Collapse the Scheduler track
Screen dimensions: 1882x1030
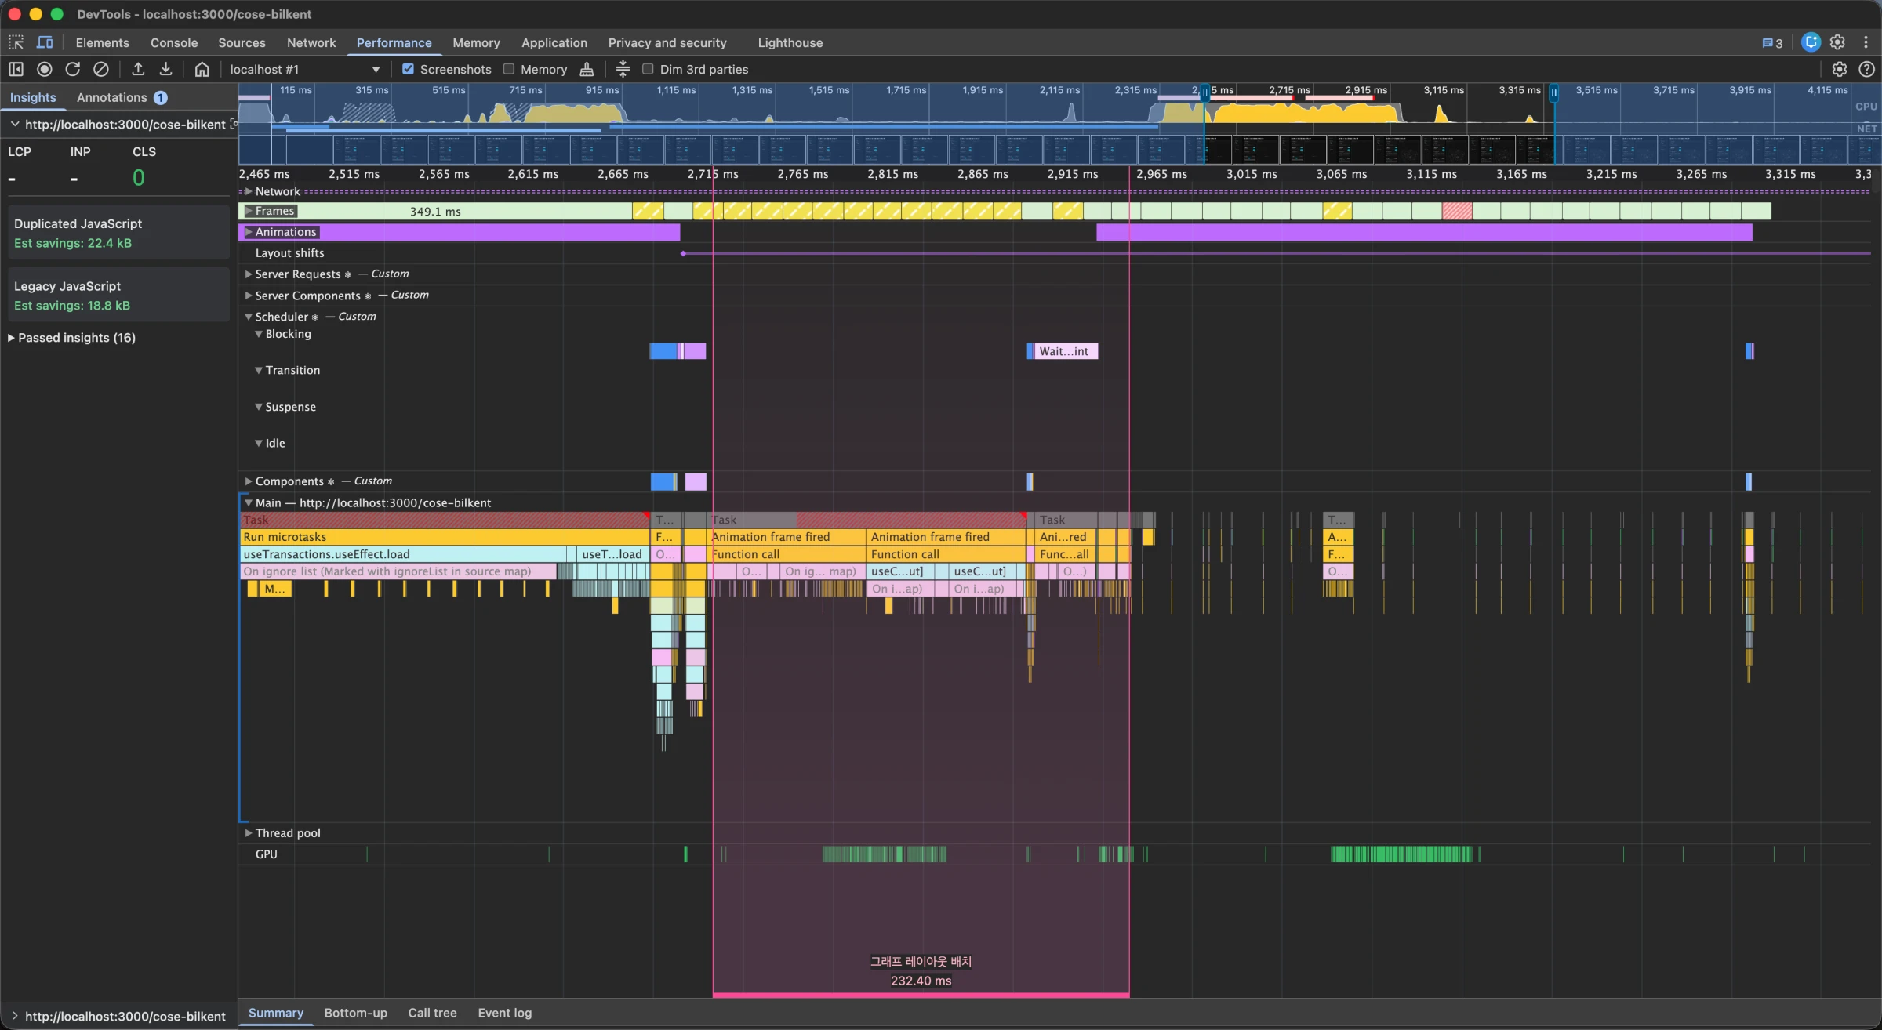click(249, 317)
